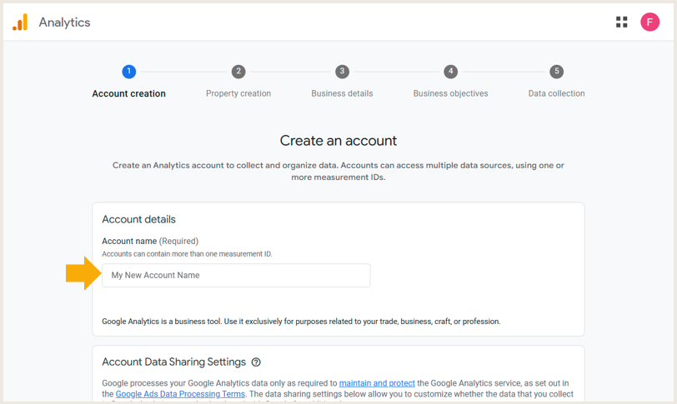
Task: Open the pink 'F' account avatar
Action: [x=649, y=22]
